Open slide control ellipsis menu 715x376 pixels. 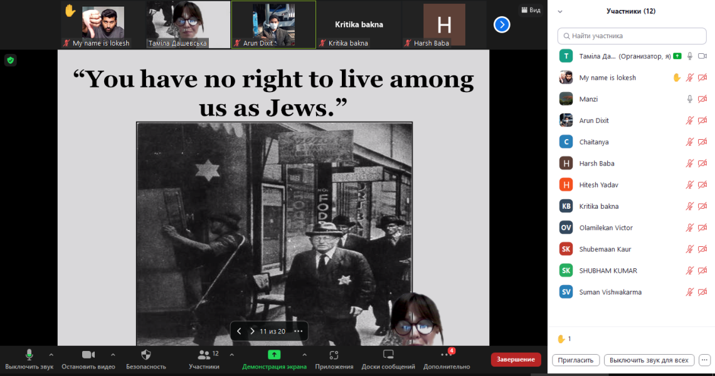pyautogui.click(x=298, y=332)
